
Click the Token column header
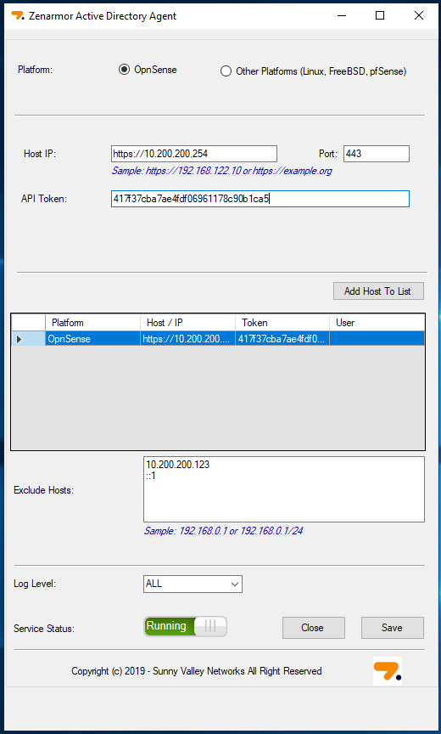282,323
